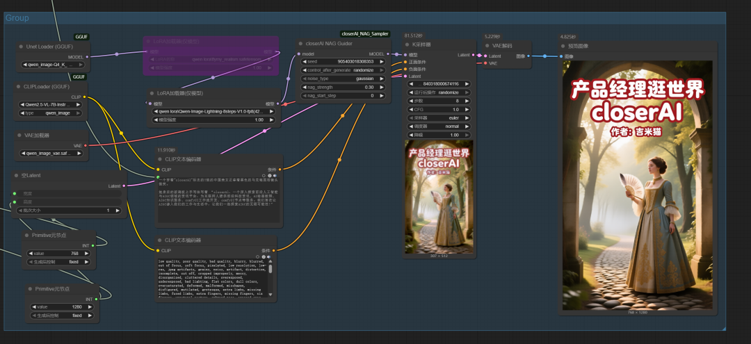Click the VAE input port on VAE解码

[485, 63]
